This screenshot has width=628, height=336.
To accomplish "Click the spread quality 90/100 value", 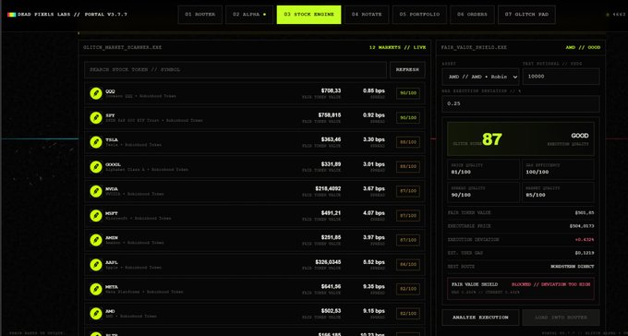I will click(461, 195).
